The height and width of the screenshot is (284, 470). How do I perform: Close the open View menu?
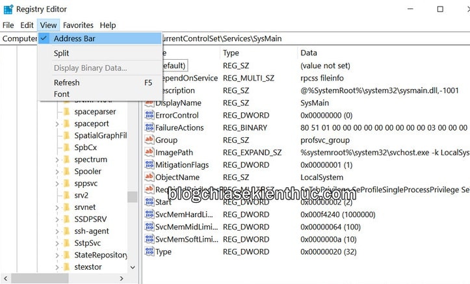pos(48,25)
